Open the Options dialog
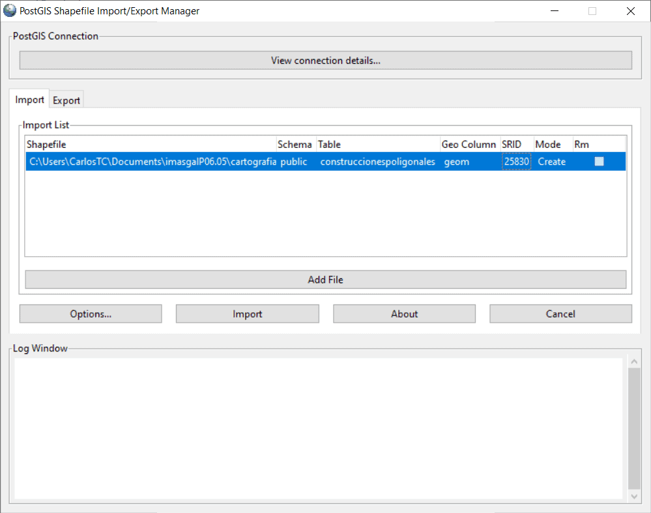This screenshot has width=651, height=513. click(x=91, y=314)
